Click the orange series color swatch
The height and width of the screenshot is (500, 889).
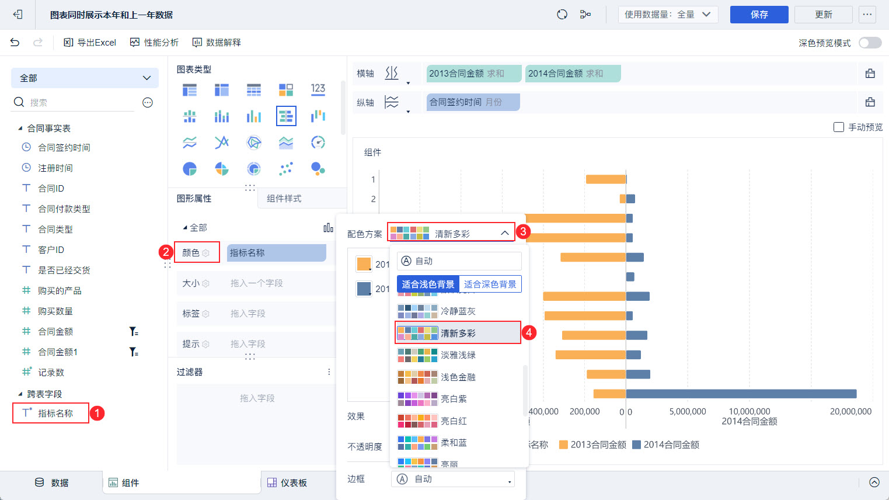pyautogui.click(x=364, y=264)
